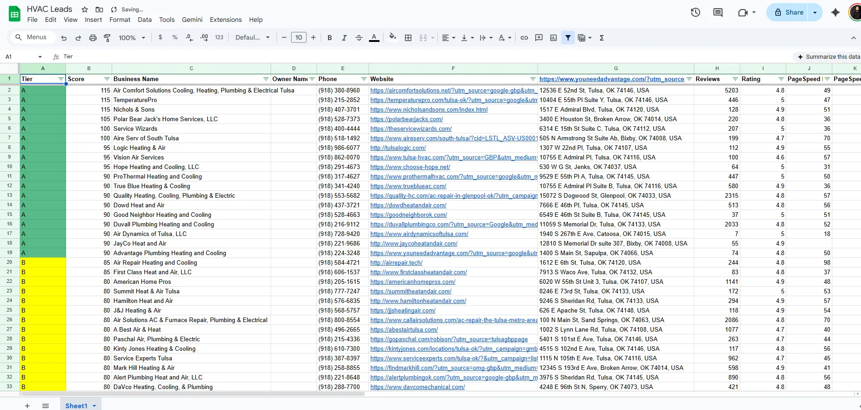Open the Borders tool
The image size is (861, 410).
tap(408, 38)
